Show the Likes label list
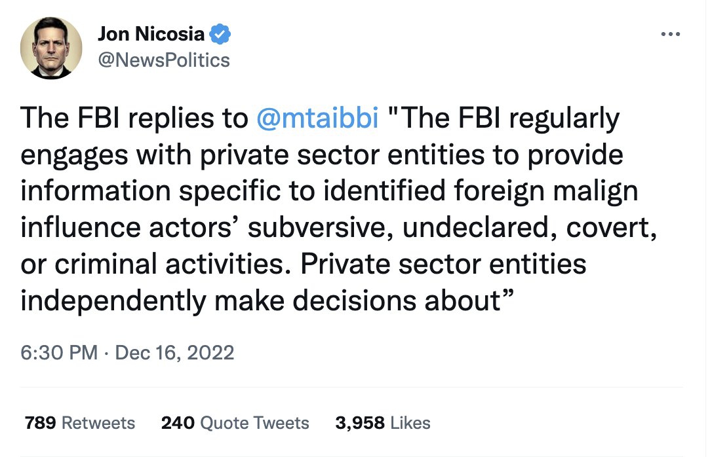Screen dimensions: 712x457 [410, 423]
